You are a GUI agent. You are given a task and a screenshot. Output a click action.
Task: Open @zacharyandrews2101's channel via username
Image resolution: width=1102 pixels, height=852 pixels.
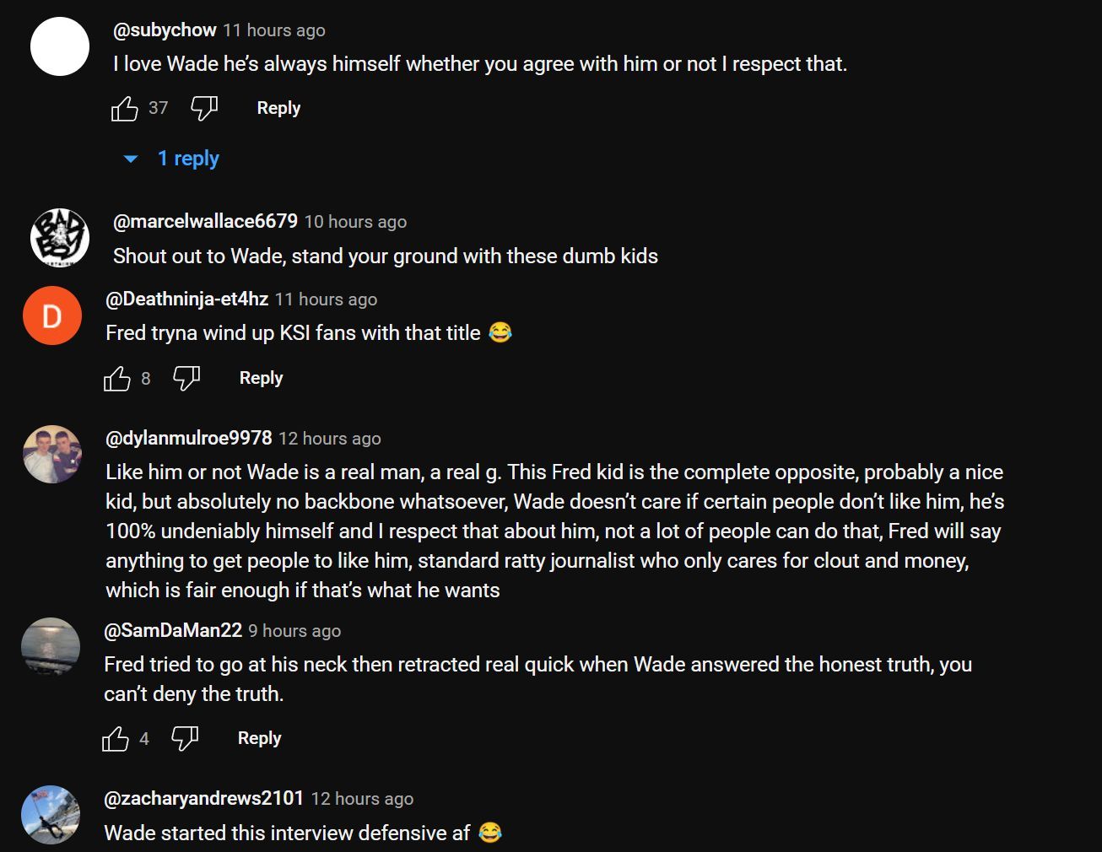tap(203, 798)
